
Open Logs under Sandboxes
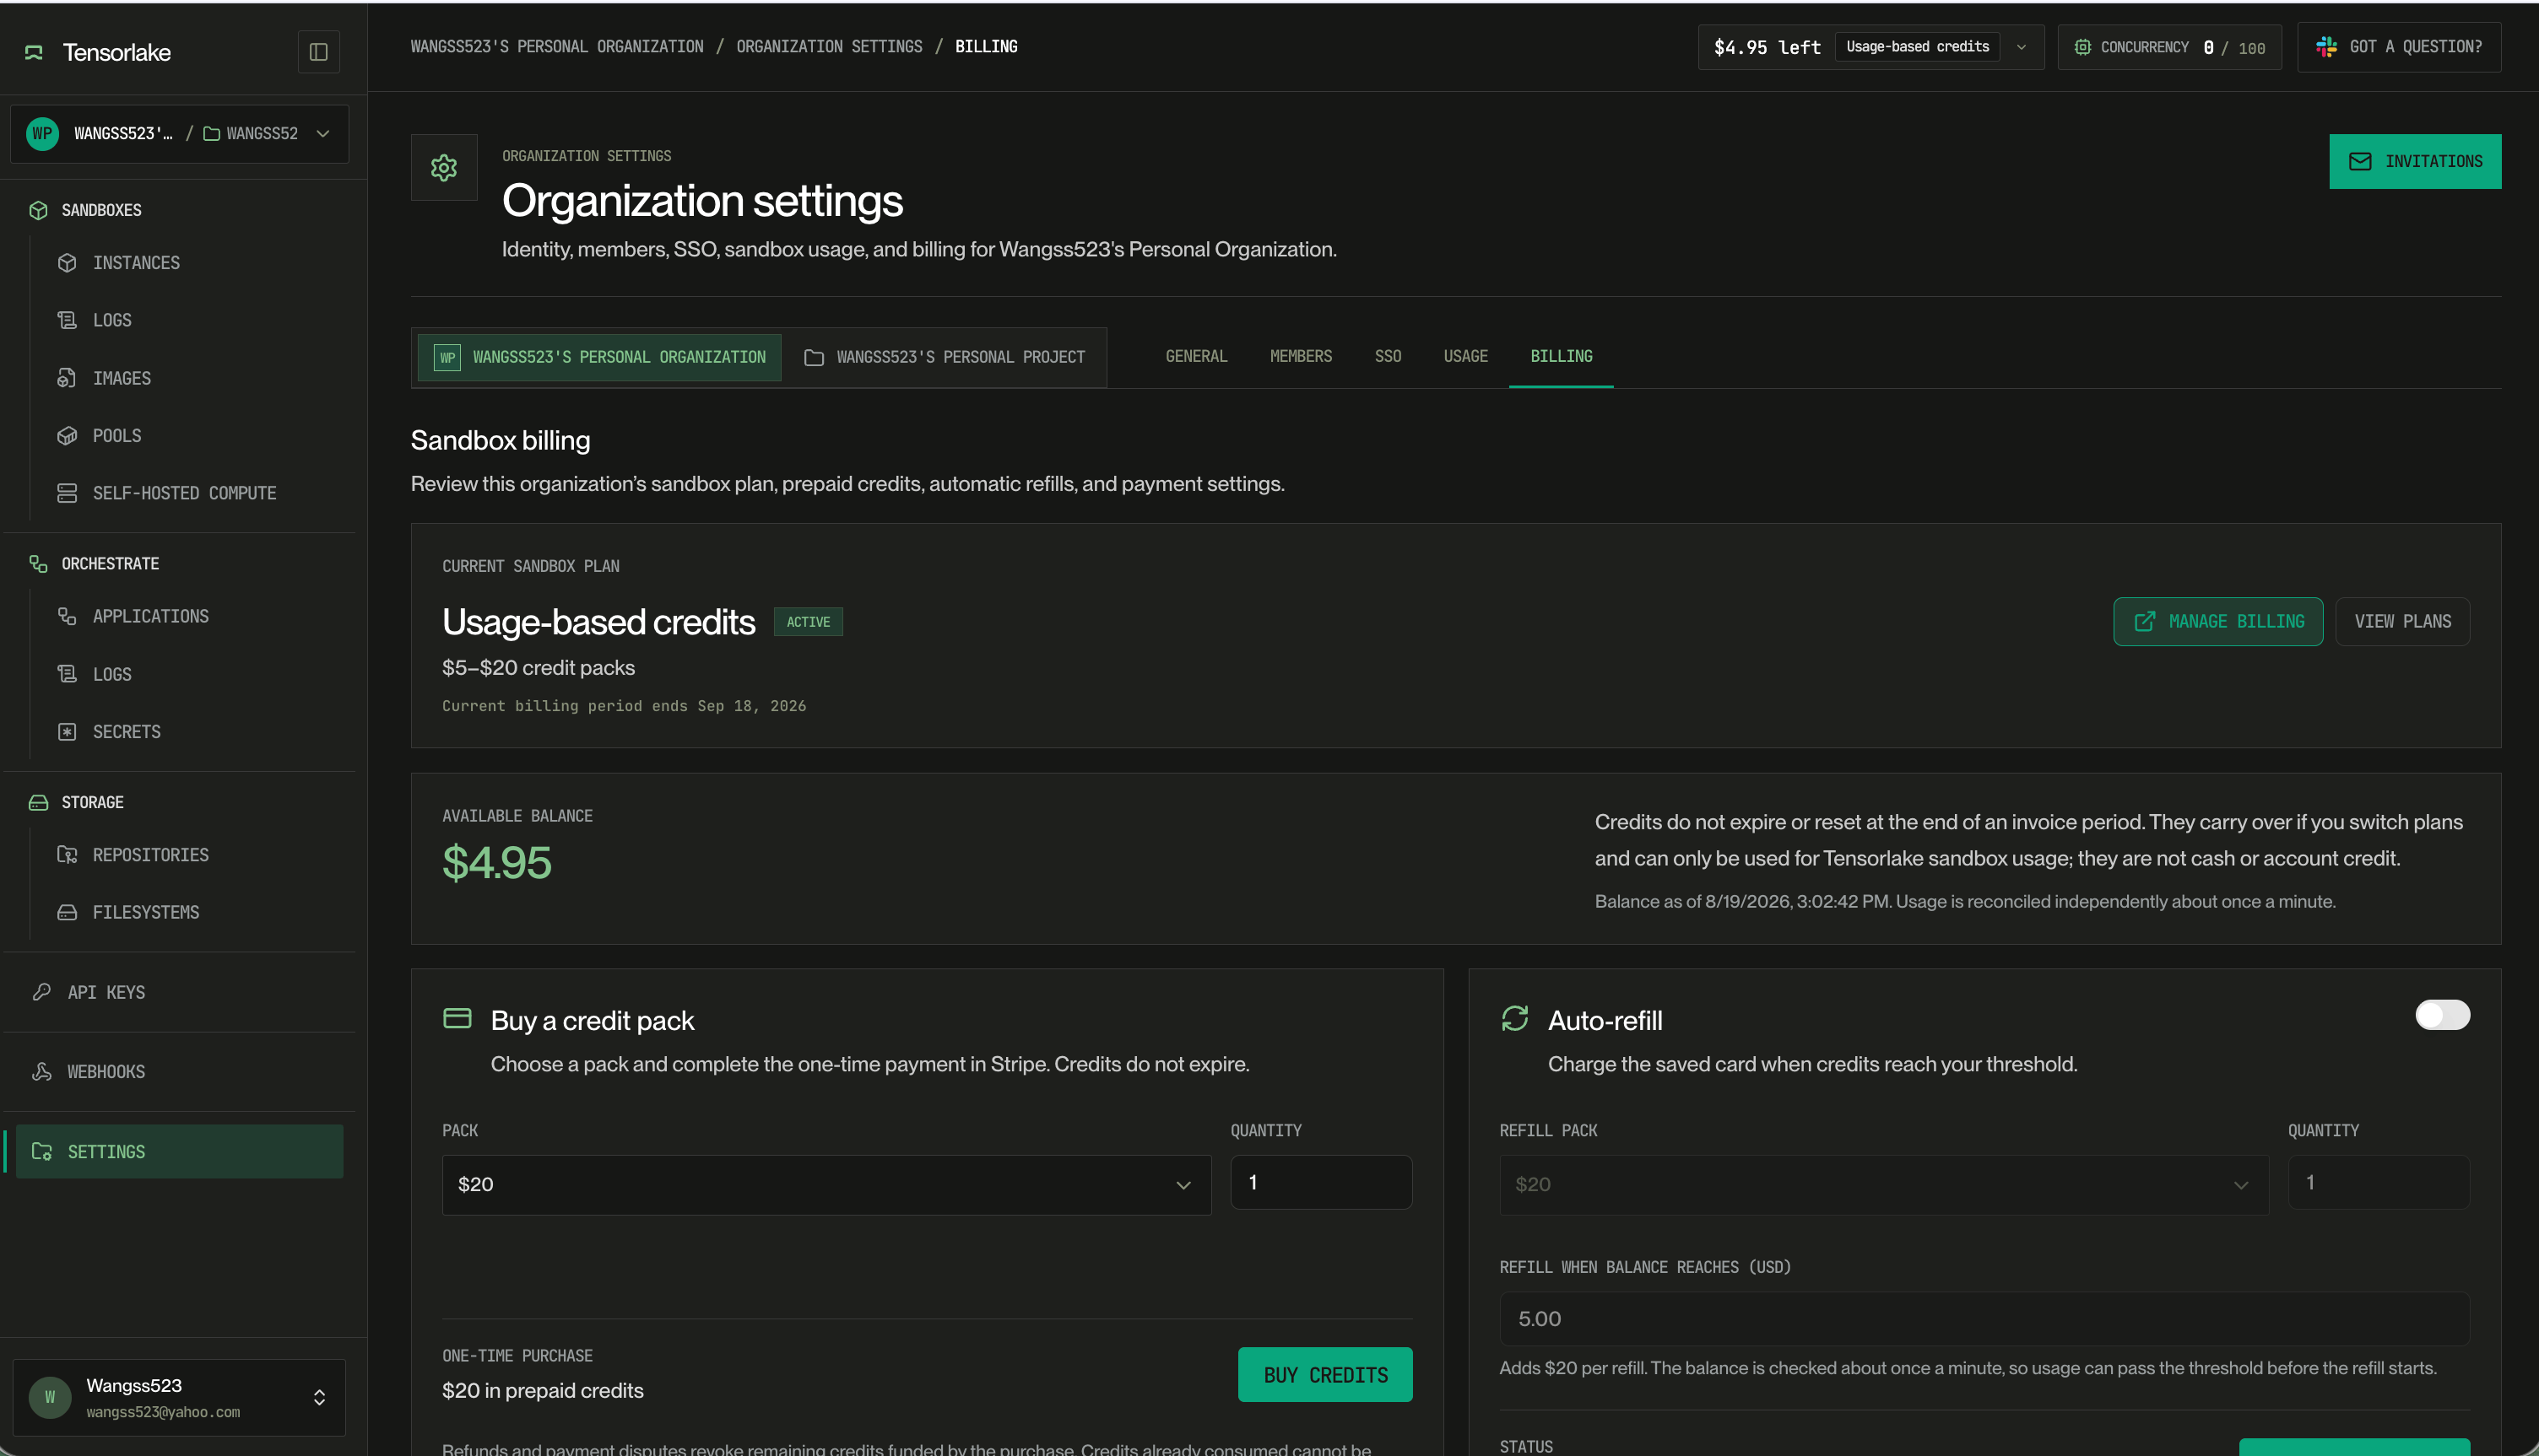click(x=112, y=320)
